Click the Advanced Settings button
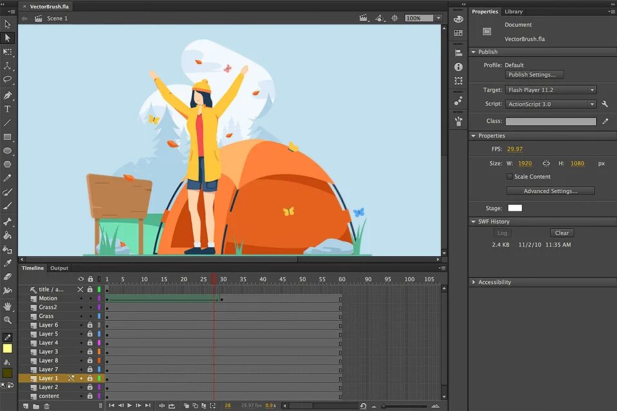This screenshot has width=617, height=411. click(551, 191)
